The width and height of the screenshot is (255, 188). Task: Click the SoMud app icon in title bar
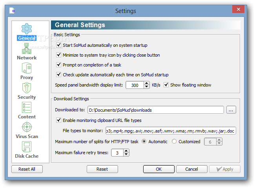tap(12, 11)
